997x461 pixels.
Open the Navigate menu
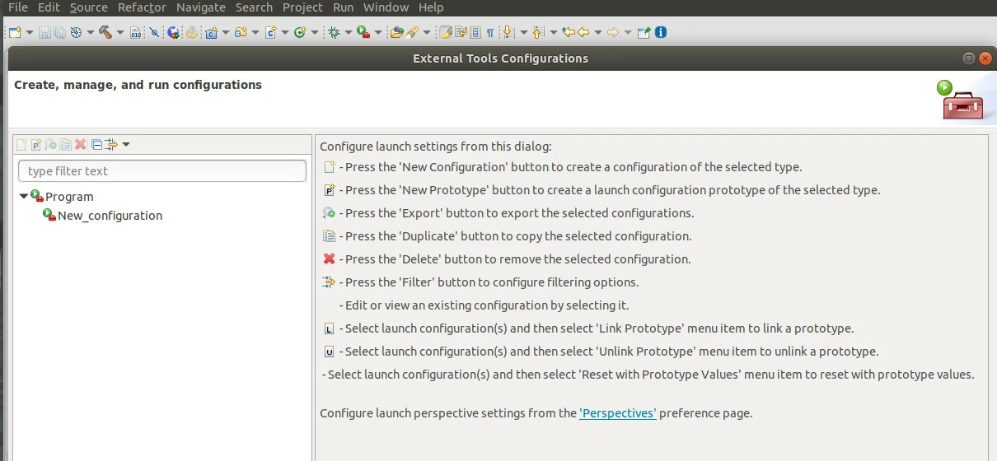(x=201, y=7)
